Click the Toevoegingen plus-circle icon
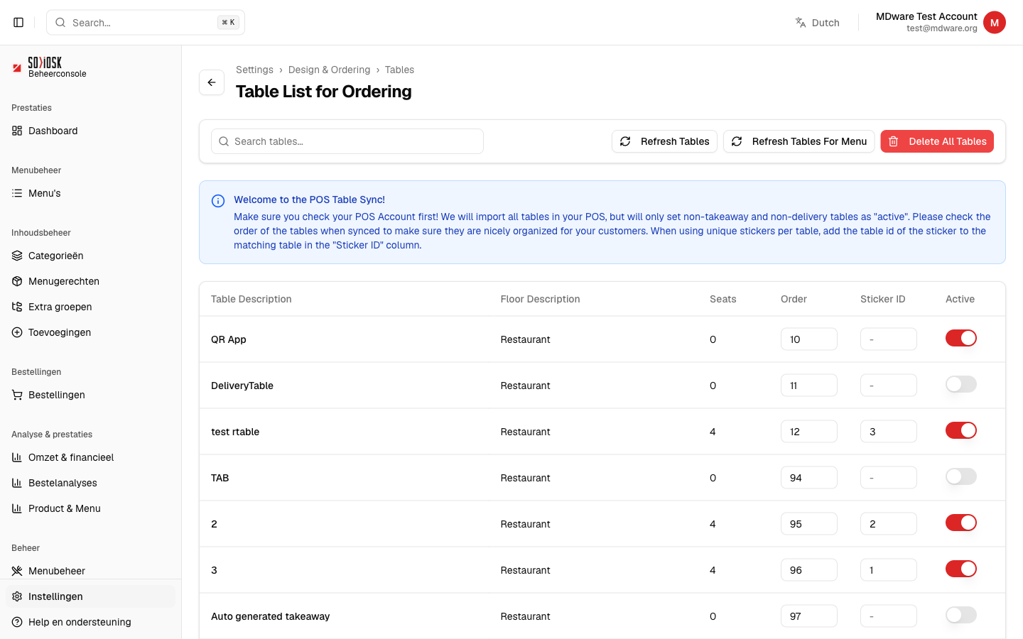This screenshot has height=639, width=1023. click(x=17, y=332)
